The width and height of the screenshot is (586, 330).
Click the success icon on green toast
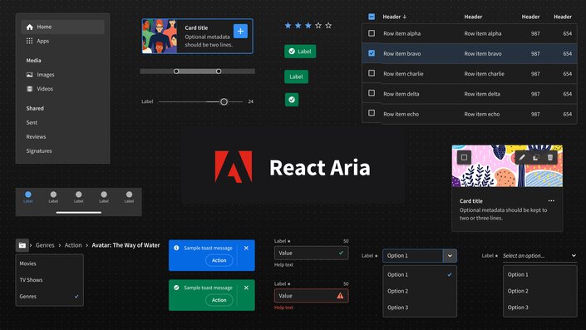[176, 288]
